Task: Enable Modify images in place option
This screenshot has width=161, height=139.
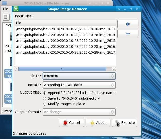Action: 45,104
